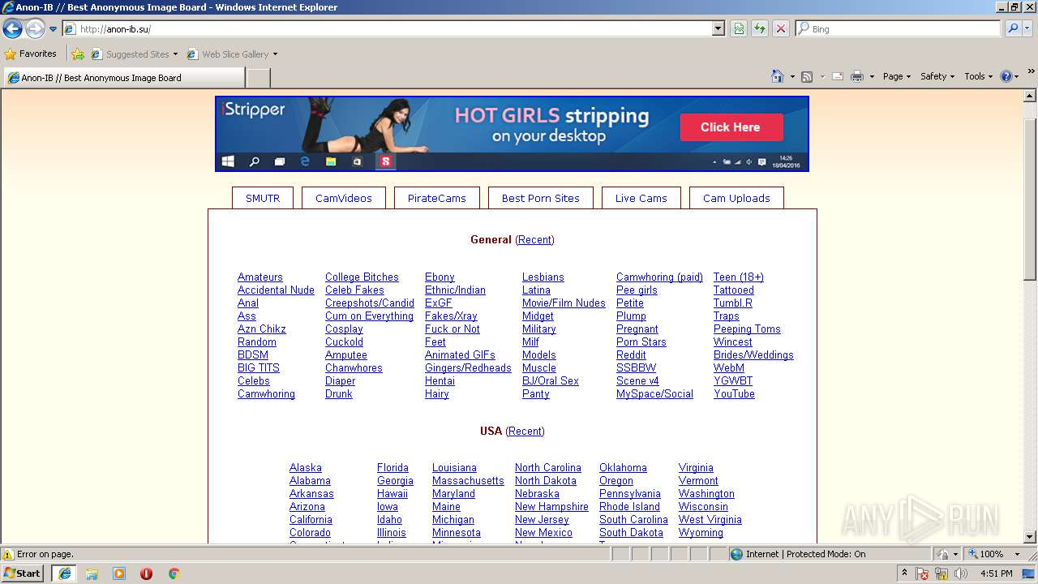
Task: Open the Favorites star button
Action: tap(31, 54)
